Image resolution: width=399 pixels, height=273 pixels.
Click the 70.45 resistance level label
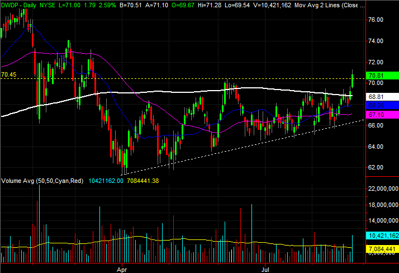[8, 74]
